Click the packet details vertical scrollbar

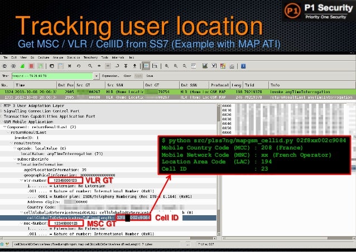tap(219, 169)
